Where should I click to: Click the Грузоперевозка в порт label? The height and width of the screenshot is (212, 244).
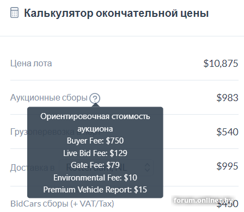56,132
